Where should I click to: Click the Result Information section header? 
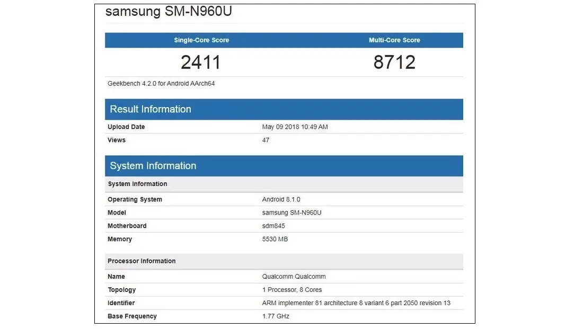[x=284, y=109]
